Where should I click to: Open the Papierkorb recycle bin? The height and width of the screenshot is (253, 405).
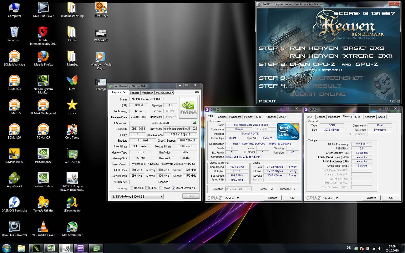tap(14, 34)
